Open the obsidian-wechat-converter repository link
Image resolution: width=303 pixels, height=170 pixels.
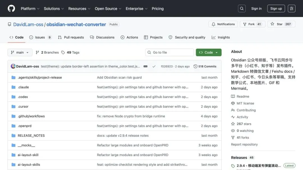(76, 24)
